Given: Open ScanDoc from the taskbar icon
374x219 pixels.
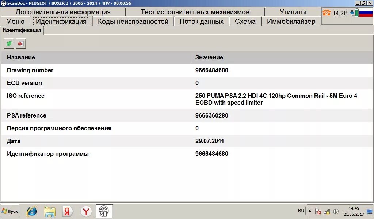Looking at the screenshot, I should [x=104, y=211].
